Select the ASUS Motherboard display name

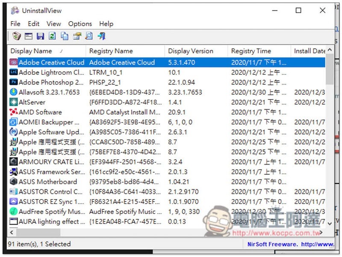(x=48, y=182)
